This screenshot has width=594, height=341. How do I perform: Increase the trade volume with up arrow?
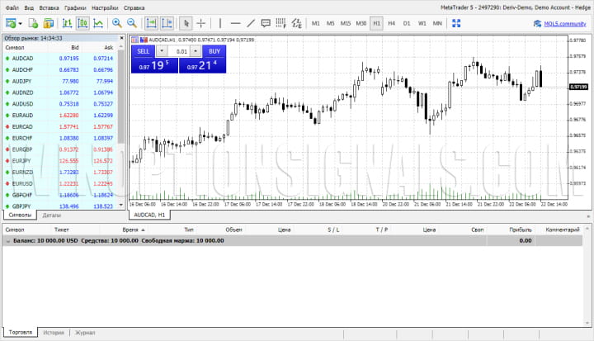(196, 51)
